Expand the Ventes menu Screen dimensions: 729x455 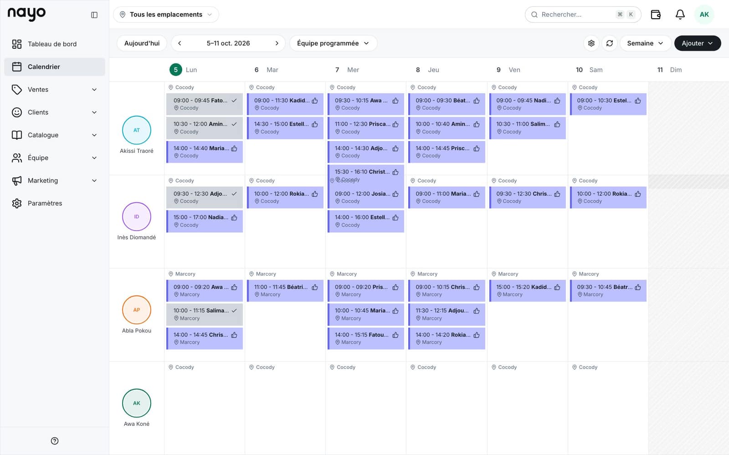click(x=55, y=90)
